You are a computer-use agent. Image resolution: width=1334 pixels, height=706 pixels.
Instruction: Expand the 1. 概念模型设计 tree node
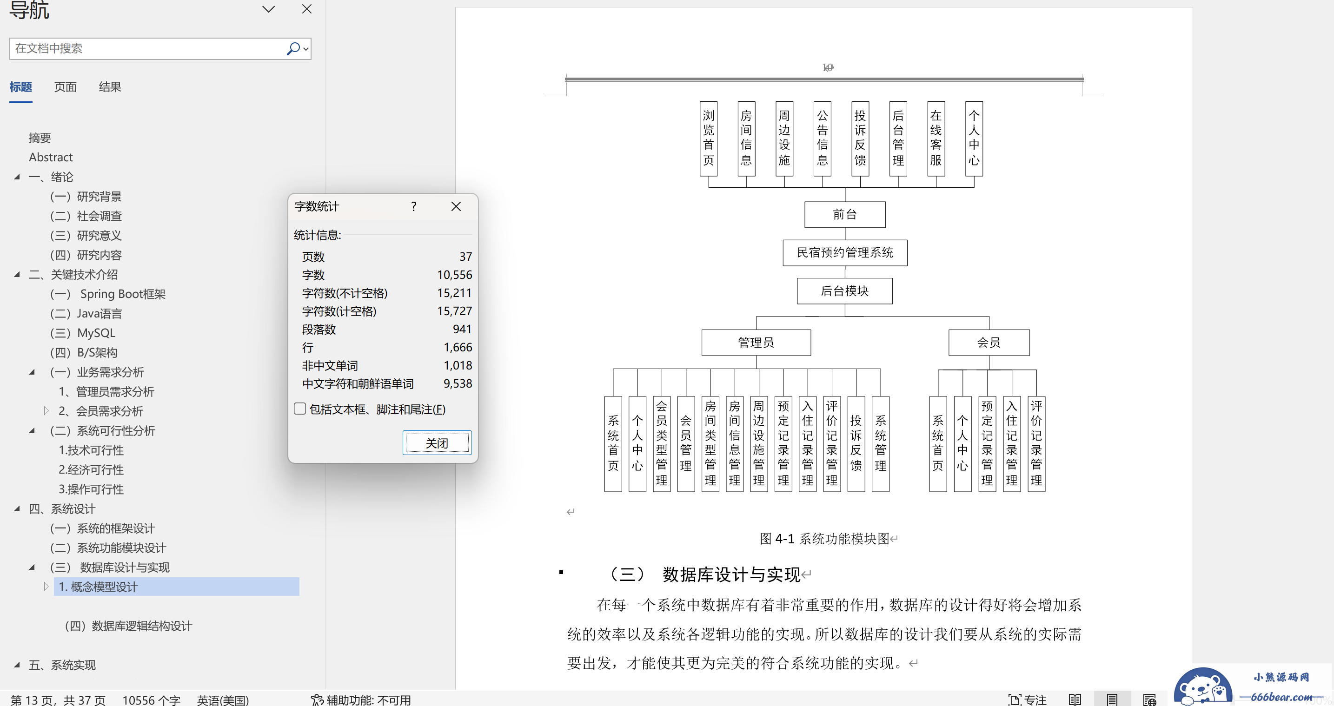46,587
